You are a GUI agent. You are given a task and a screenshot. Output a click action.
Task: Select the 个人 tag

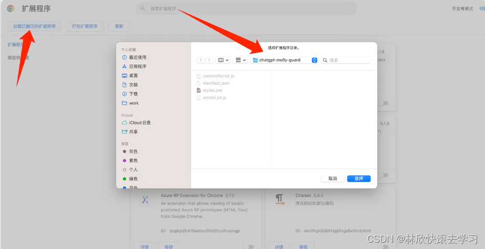coord(130,170)
